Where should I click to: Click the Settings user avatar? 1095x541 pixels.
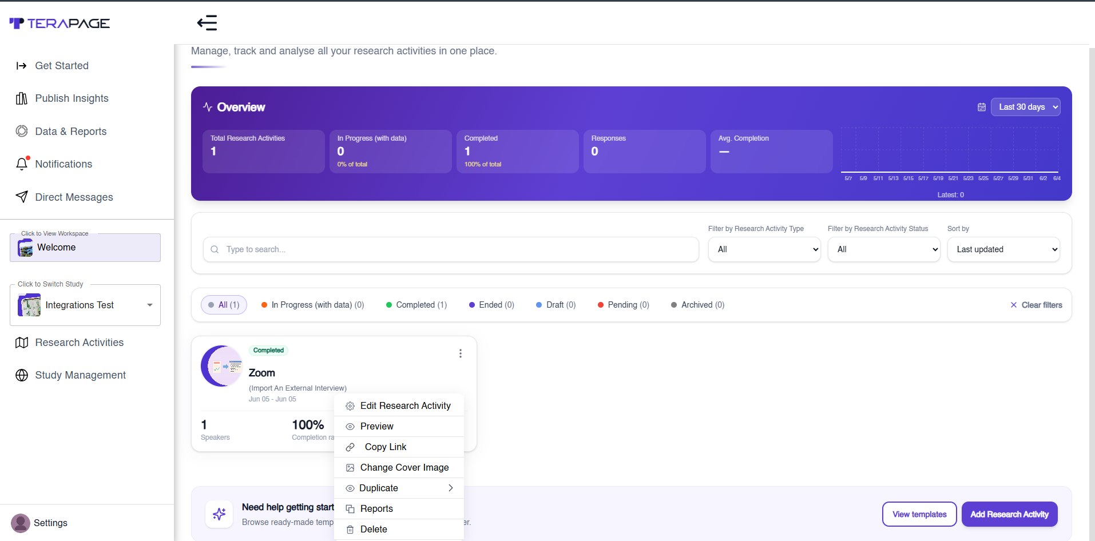[21, 523]
